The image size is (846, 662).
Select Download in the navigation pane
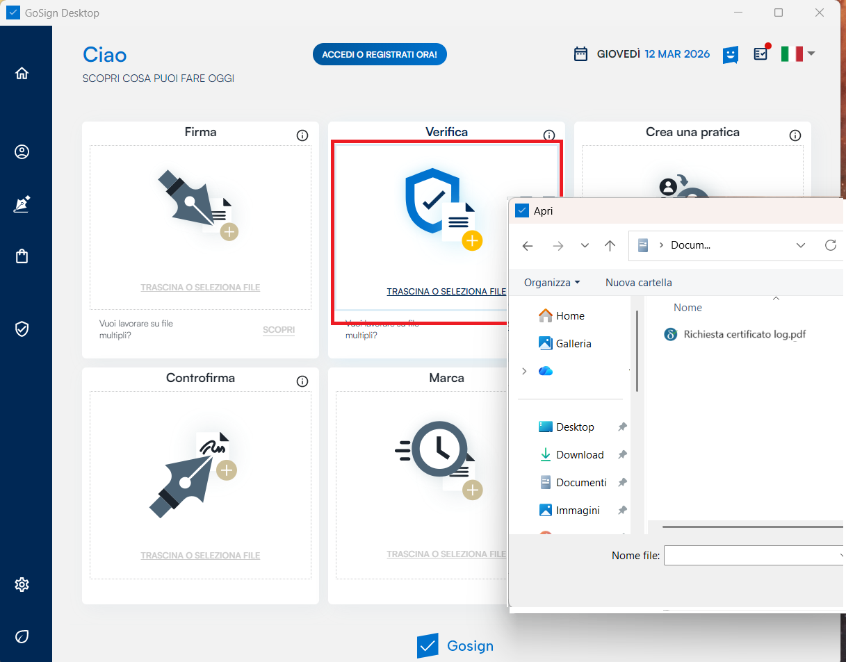(580, 455)
